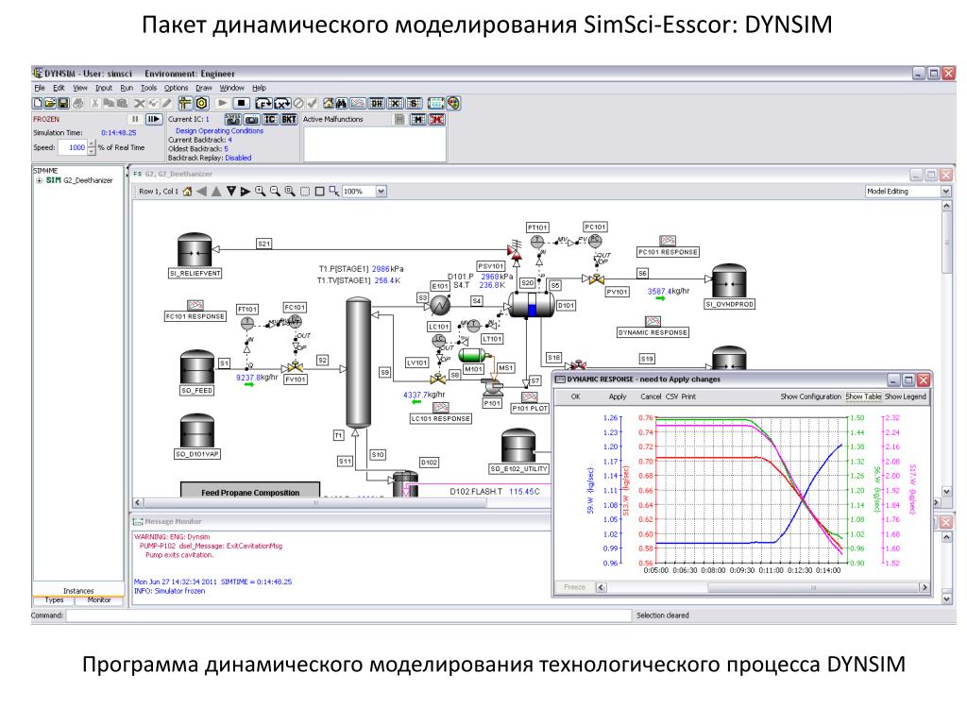This screenshot has height=725, width=967.
Task: Click CSV in Dynamic Response window
Action: (671, 396)
